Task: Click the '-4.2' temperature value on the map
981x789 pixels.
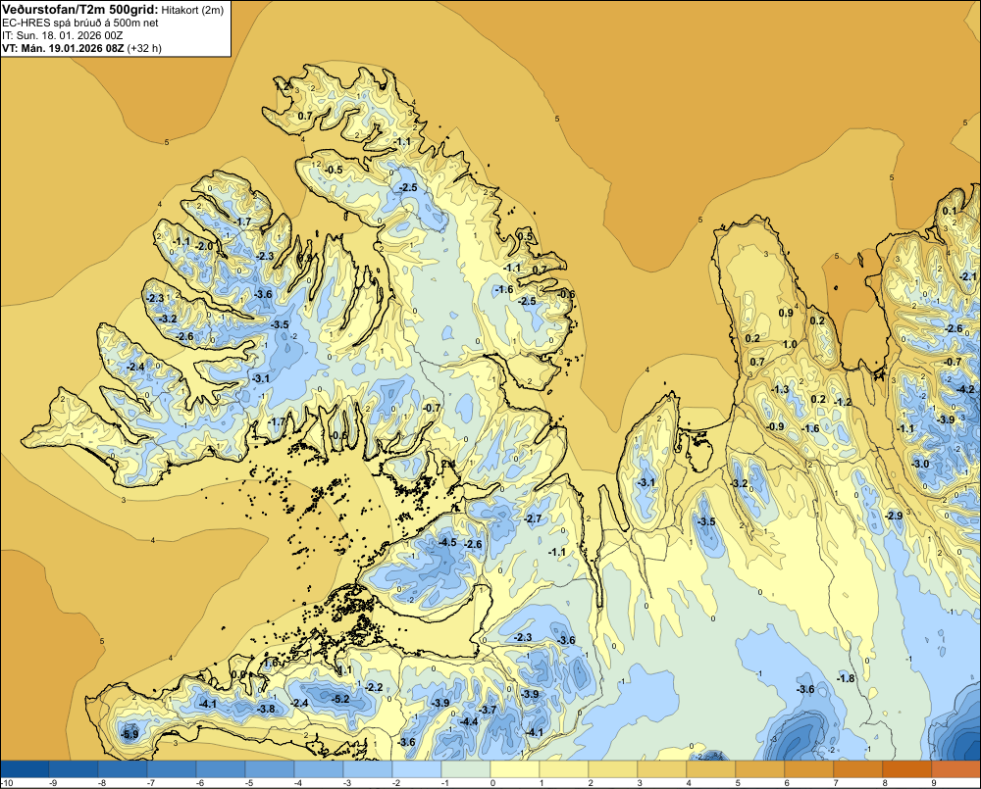Action: click(966, 389)
